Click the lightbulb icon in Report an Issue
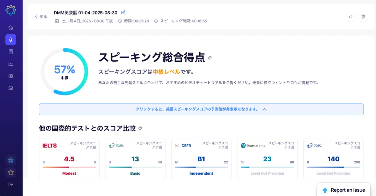The height and width of the screenshot is (196, 376). click(x=325, y=190)
